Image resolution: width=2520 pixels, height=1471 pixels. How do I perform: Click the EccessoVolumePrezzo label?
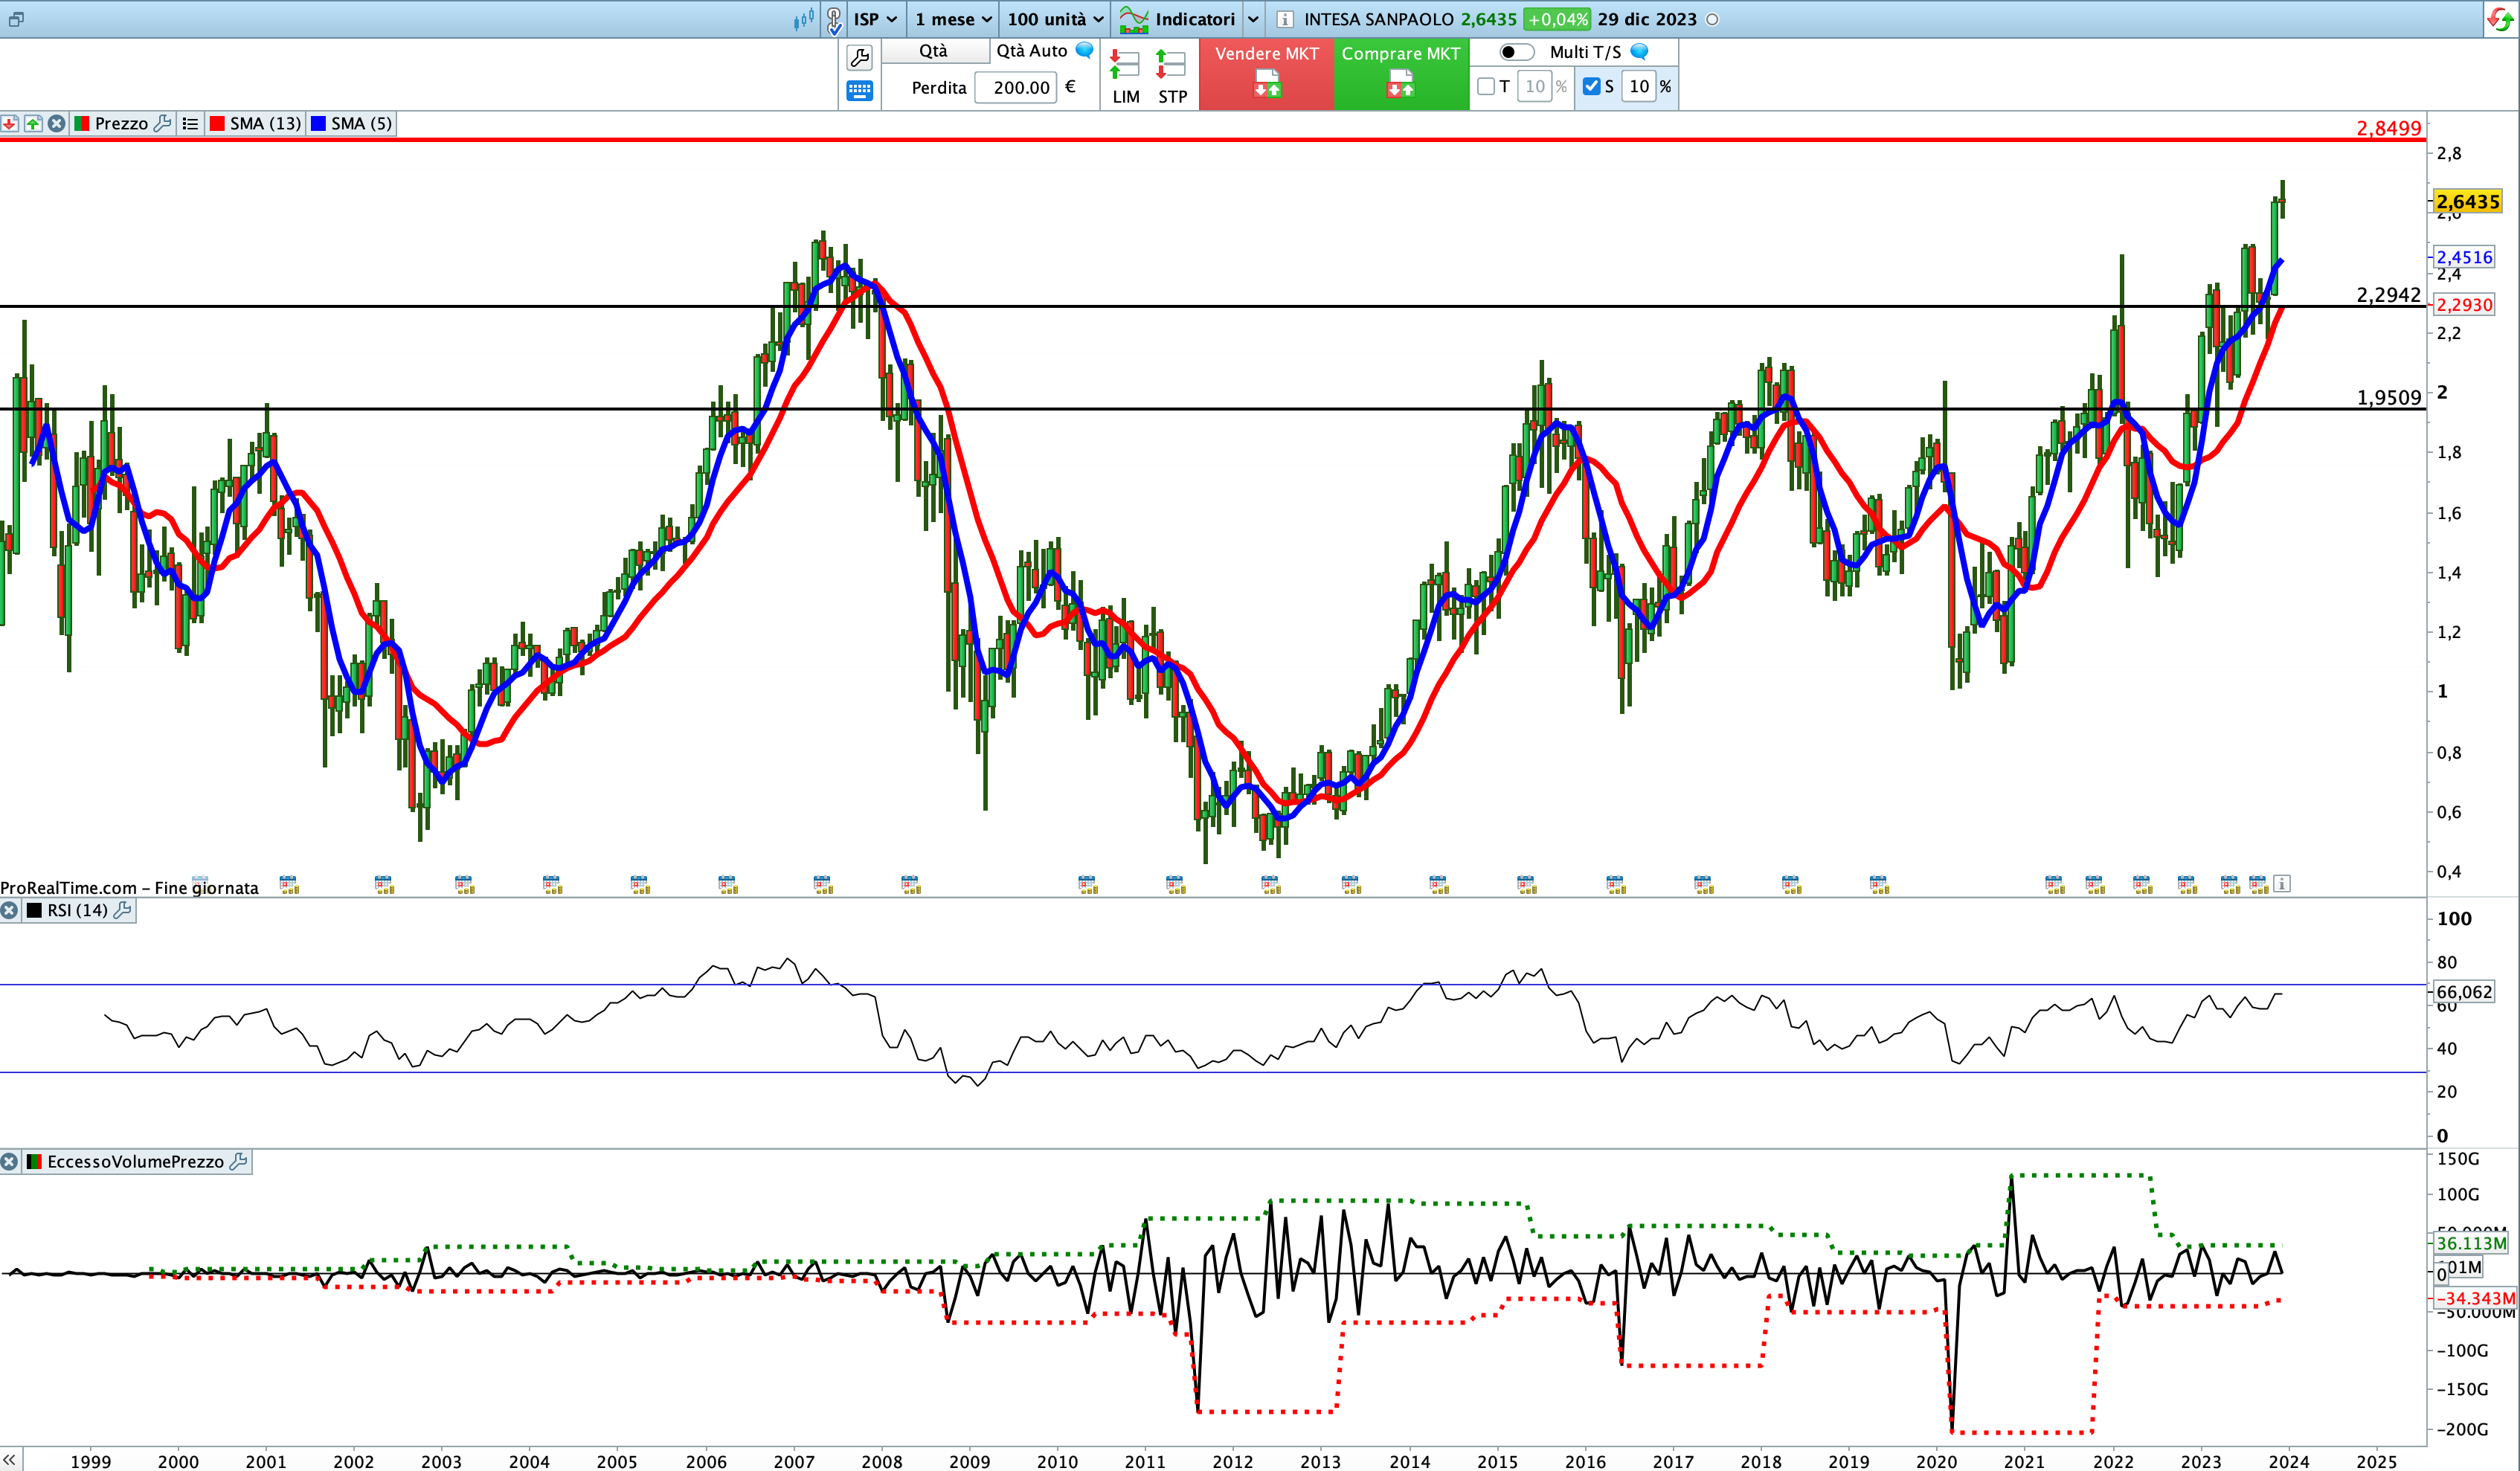click(135, 1162)
